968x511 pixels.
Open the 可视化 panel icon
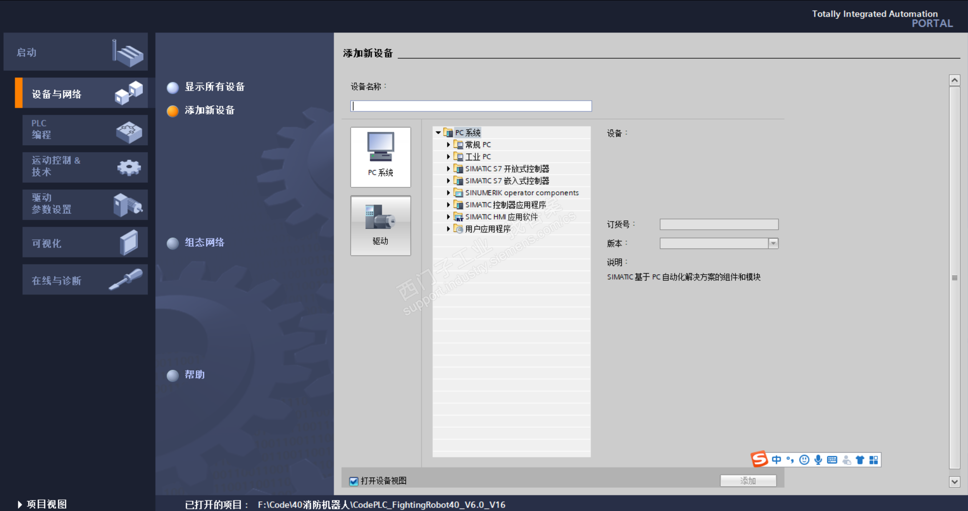click(129, 242)
